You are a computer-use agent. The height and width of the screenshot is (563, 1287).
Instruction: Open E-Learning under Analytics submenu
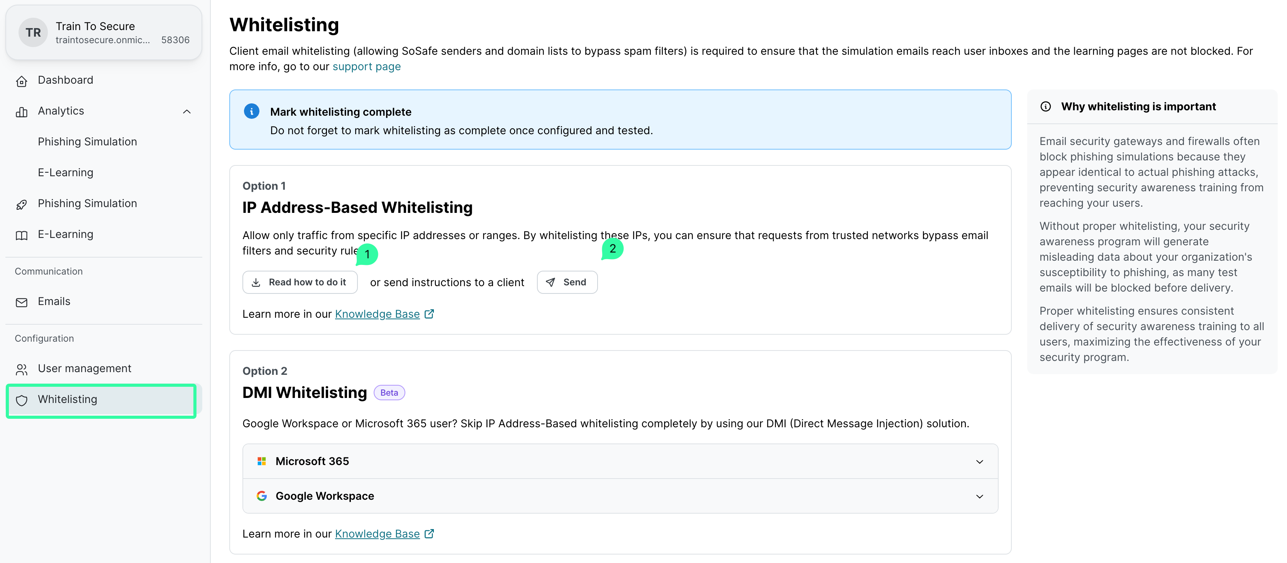tap(66, 173)
